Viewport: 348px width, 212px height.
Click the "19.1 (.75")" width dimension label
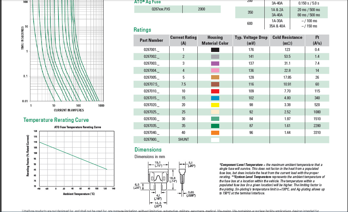coord(158,164)
